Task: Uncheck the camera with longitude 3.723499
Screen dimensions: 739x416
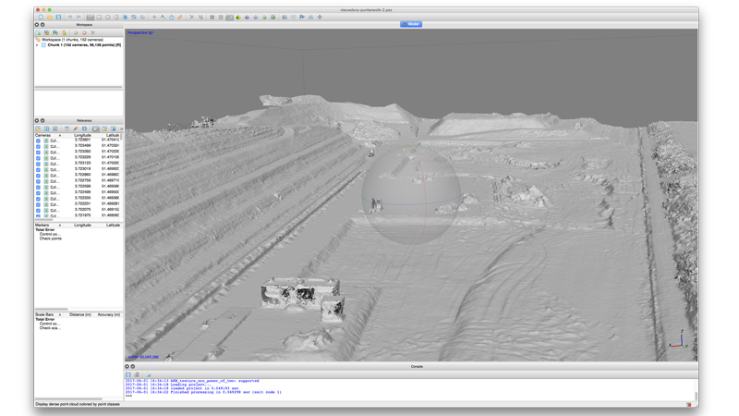Action: [x=38, y=146]
